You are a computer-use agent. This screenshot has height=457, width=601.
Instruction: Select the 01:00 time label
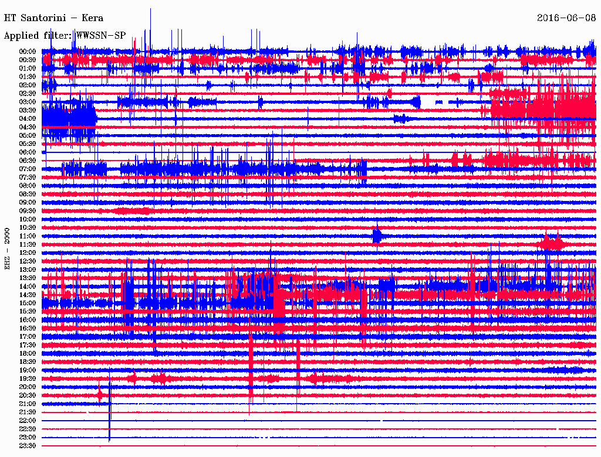click(x=28, y=68)
